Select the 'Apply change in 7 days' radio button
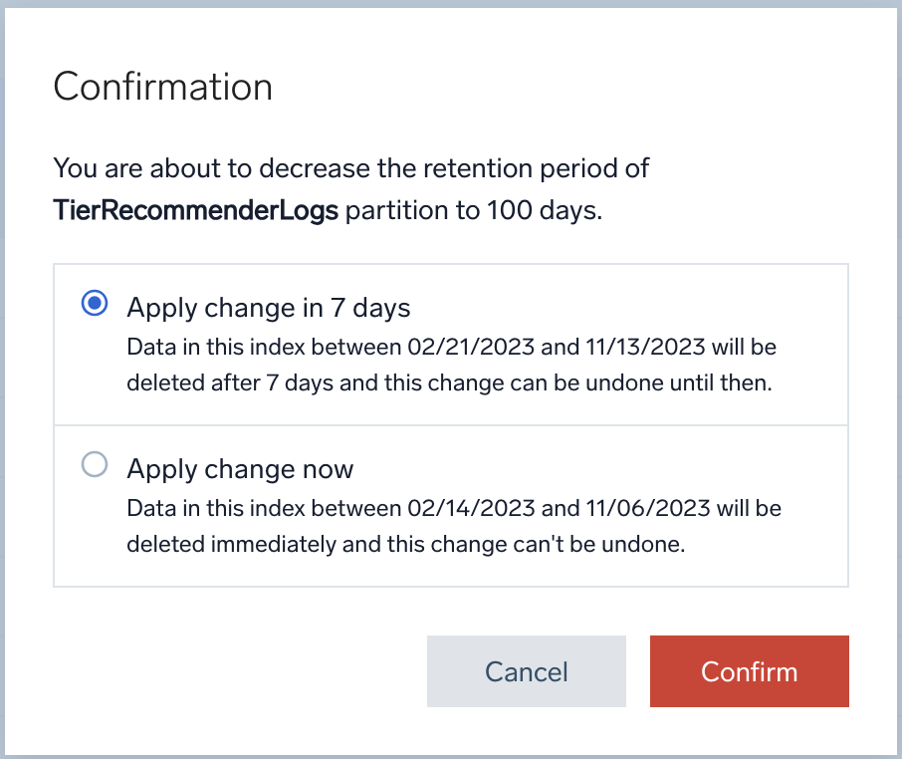Viewport: 902px width, 759px height. click(94, 305)
